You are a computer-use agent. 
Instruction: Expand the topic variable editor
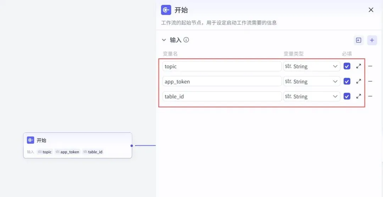pyautogui.click(x=359, y=66)
